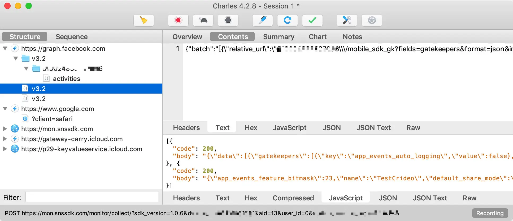Click the lightning icon beside graph.facebook.com
The width and height of the screenshot is (513, 221).
pos(15,48)
